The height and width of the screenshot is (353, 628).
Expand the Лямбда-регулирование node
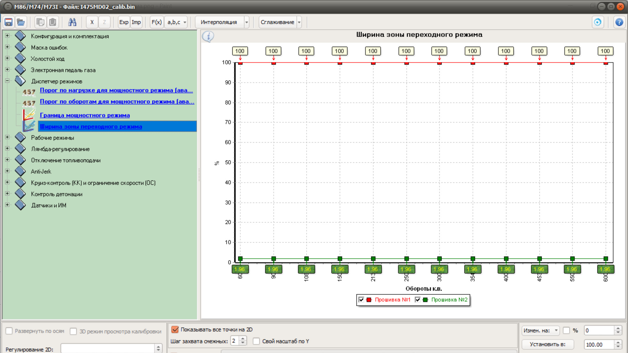pyautogui.click(x=7, y=148)
